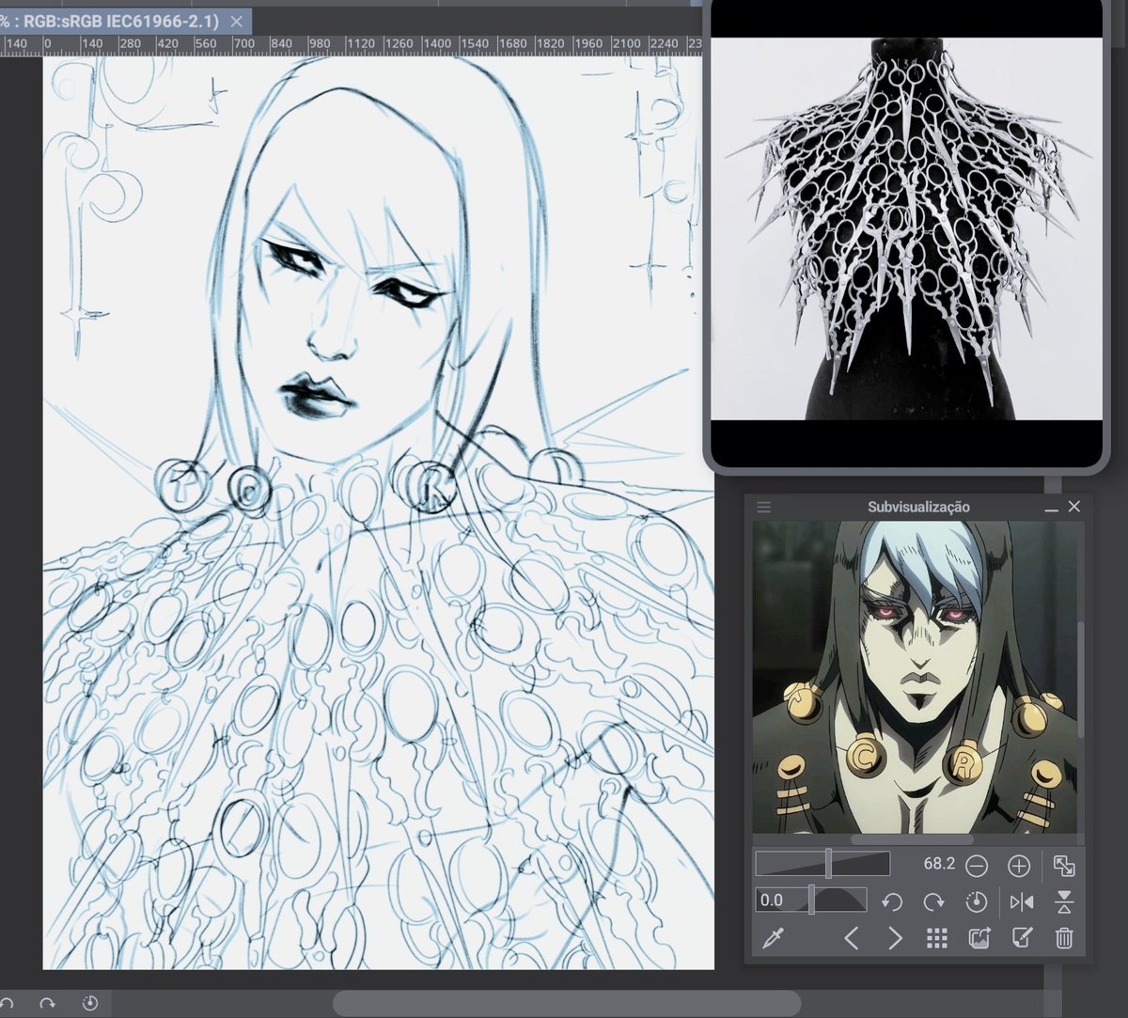Click the sub view horizontal scrollbar
This screenshot has height=1018, width=1128.
(912, 839)
